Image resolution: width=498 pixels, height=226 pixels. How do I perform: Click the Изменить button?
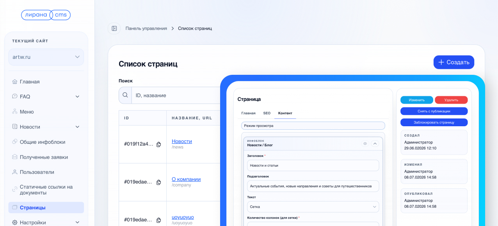[x=416, y=100]
